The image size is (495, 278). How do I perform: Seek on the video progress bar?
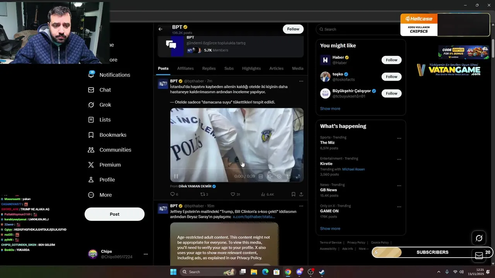(237, 169)
